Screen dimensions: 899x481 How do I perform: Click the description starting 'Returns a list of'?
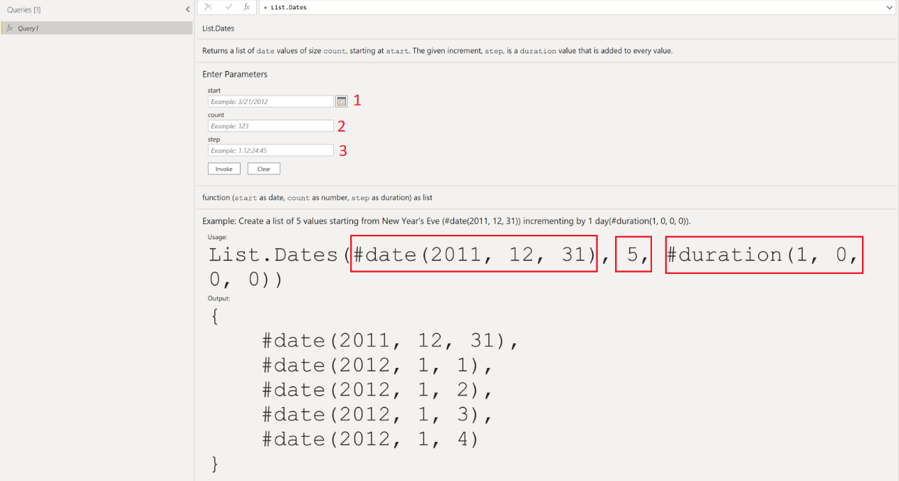[x=438, y=51]
